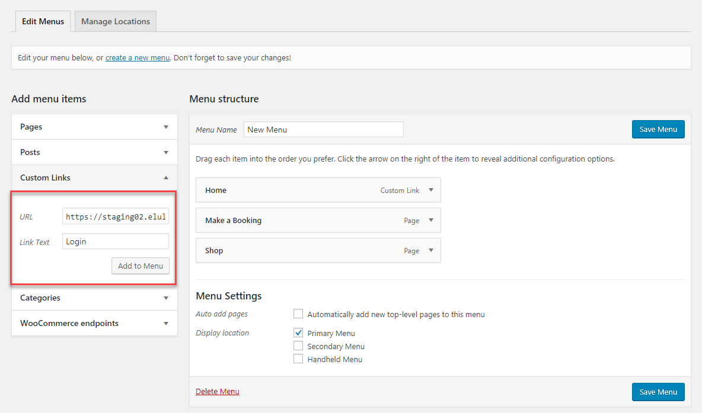Click the WooCommerce endpoints heading

click(x=69, y=324)
